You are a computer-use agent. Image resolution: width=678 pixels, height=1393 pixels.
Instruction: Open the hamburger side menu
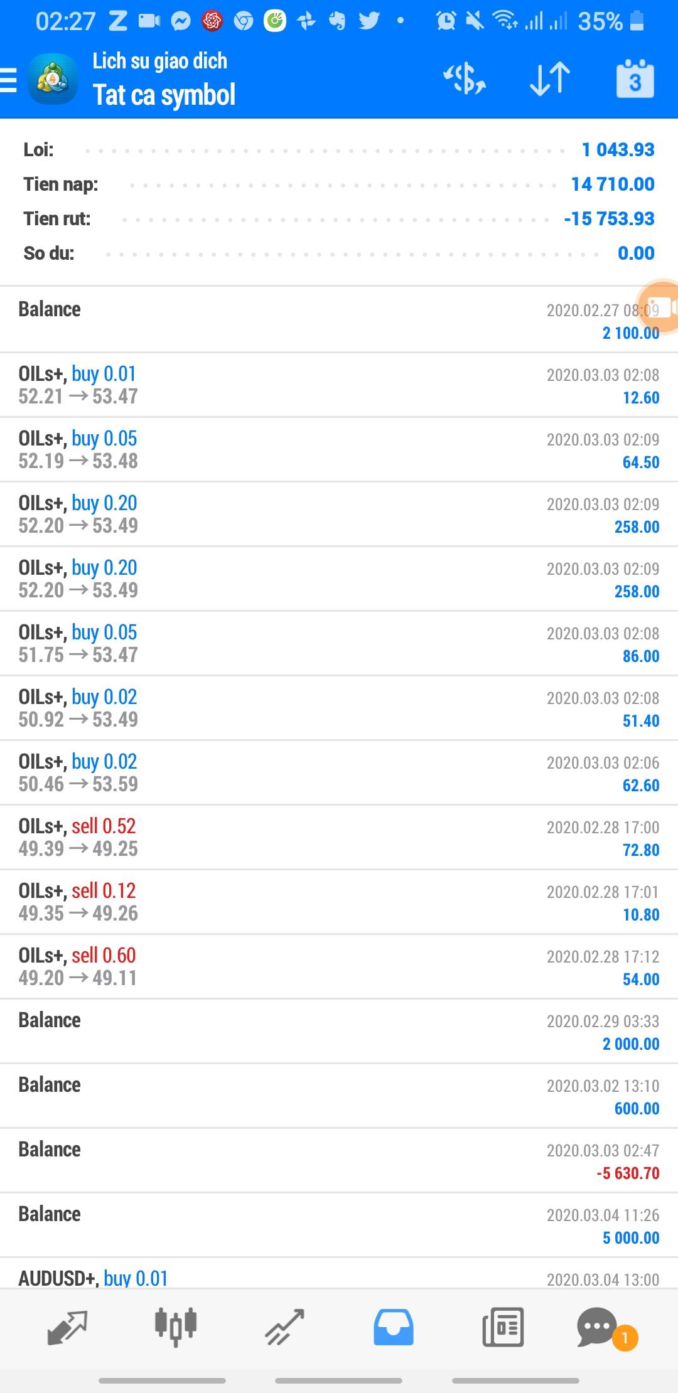click(9, 80)
